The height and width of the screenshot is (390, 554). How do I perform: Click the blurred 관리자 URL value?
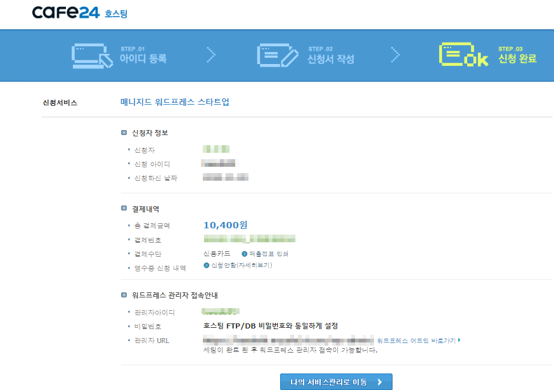(288, 340)
